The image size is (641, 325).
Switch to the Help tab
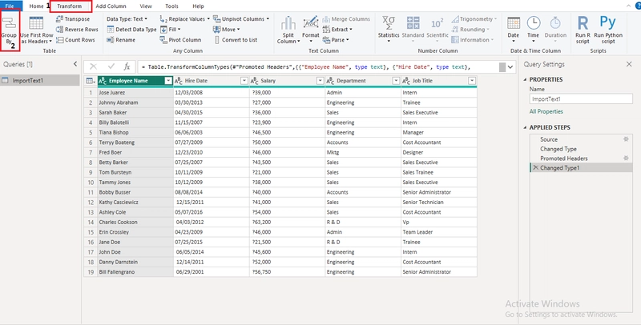(x=198, y=6)
